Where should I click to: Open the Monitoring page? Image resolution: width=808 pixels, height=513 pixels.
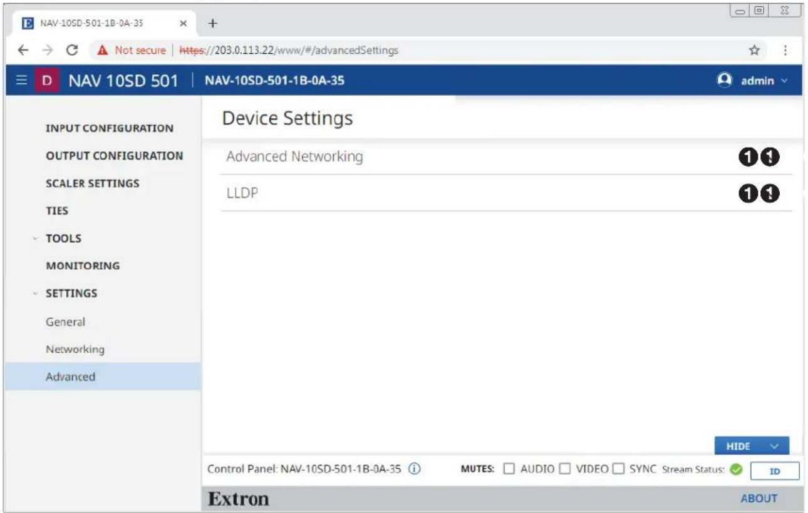[x=83, y=266]
